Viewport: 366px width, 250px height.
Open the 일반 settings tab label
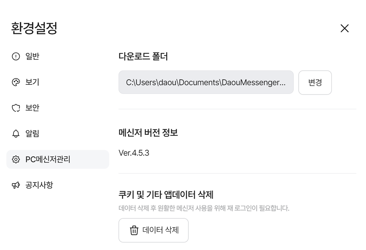point(32,56)
